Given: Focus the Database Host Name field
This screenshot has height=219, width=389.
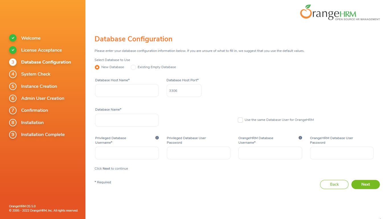Looking at the screenshot, I should click(x=127, y=90).
